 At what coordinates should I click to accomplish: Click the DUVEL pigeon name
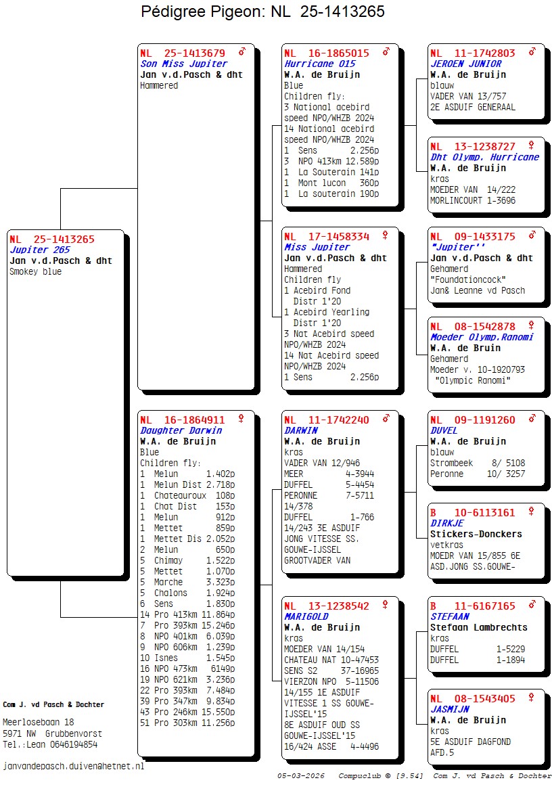tap(444, 430)
